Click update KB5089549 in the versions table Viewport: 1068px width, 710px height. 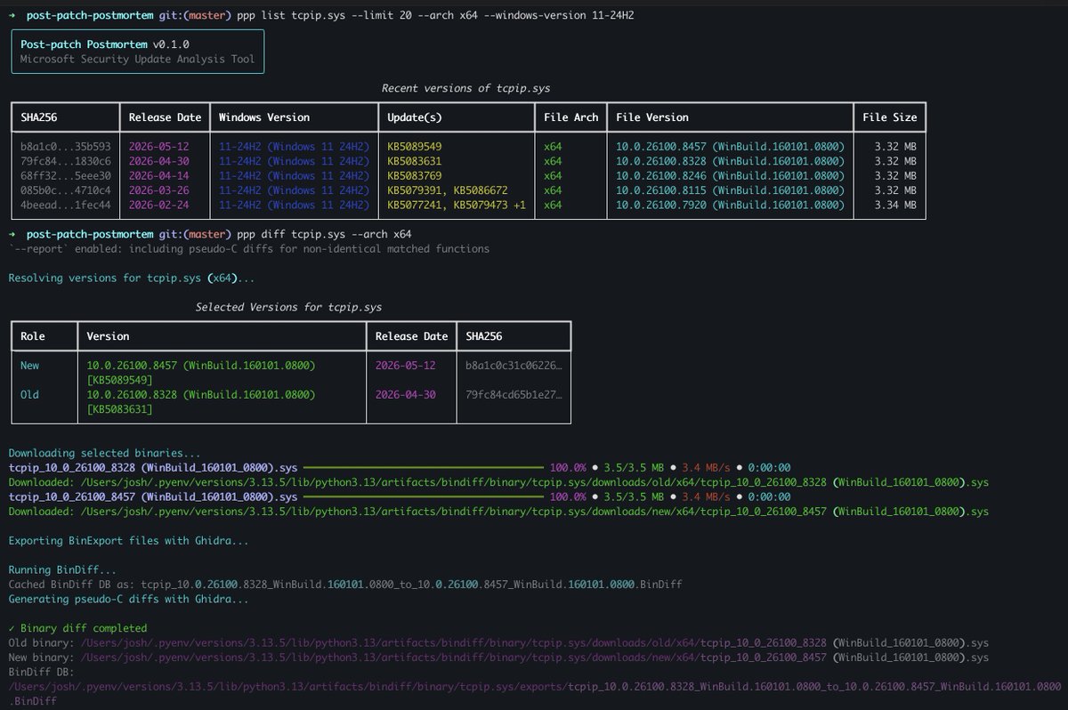pyautogui.click(x=415, y=146)
